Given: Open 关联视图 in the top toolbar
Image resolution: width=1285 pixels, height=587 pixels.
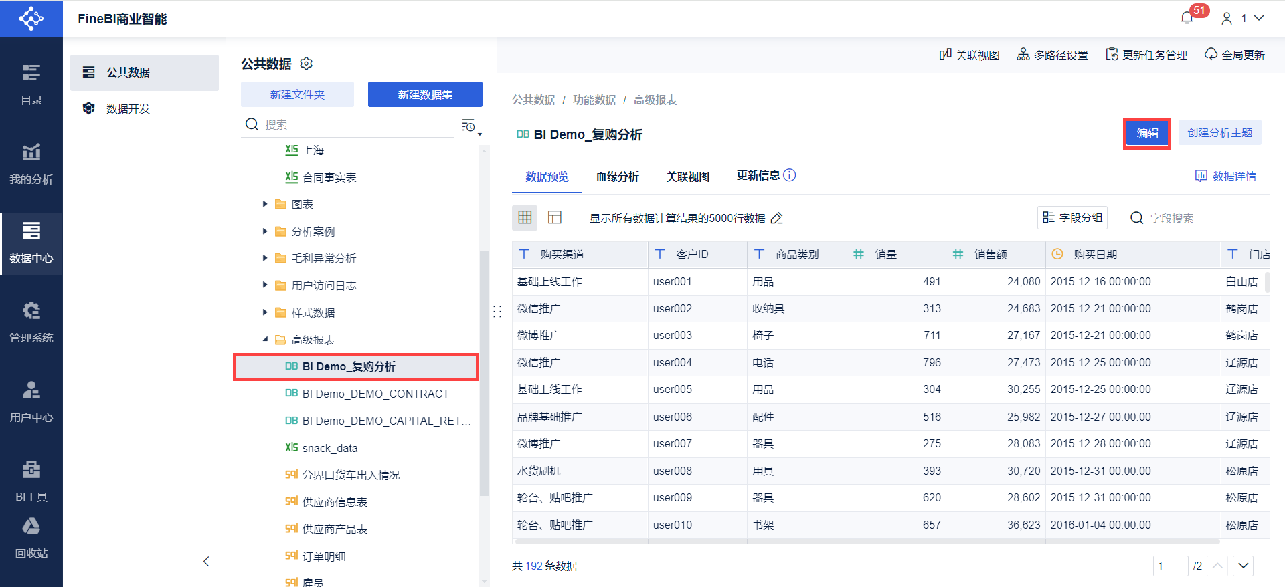Looking at the screenshot, I should pyautogui.click(x=969, y=55).
